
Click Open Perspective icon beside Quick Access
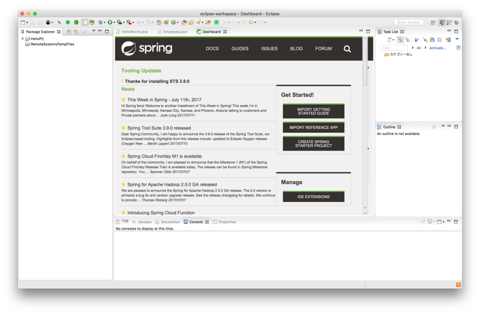[433, 22]
